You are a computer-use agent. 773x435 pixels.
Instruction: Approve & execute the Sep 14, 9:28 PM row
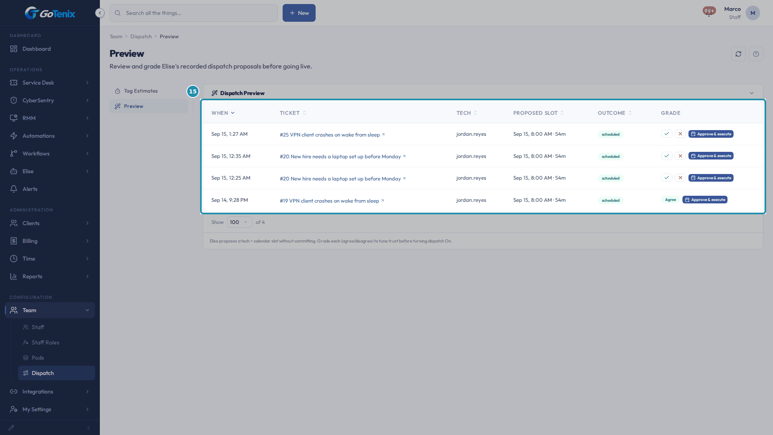(705, 200)
